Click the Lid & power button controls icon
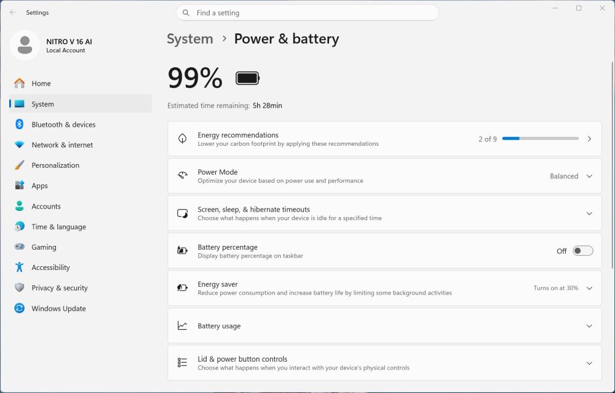The height and width of the screenshot is (393, 615). pos(183,363)
